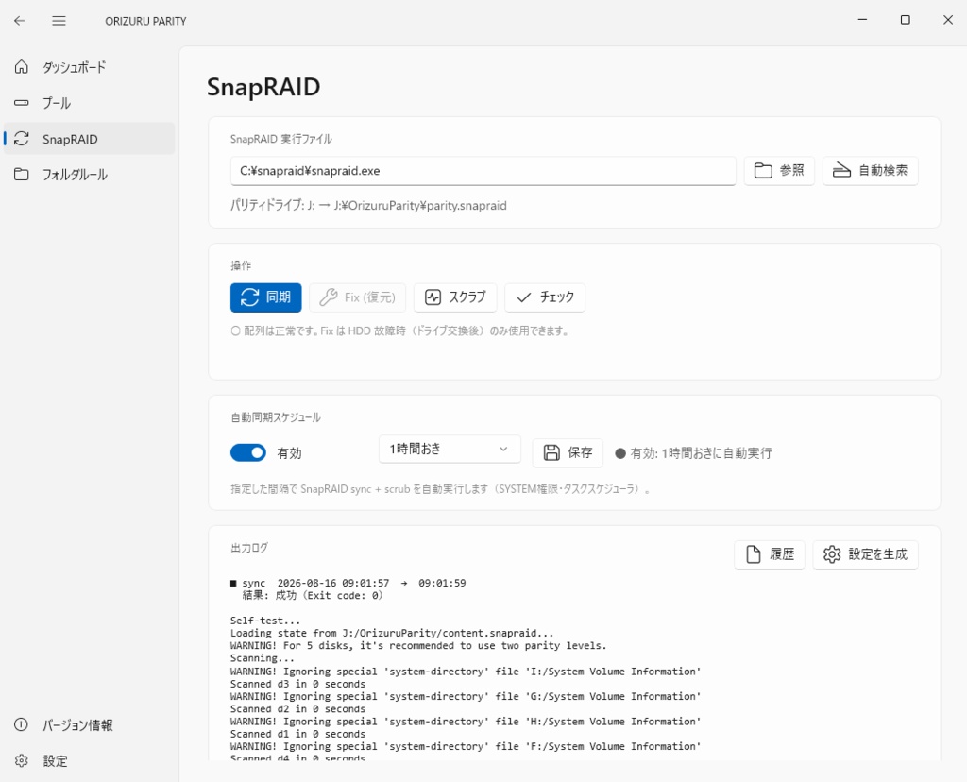
Task: Click the info icon beside バージョン情報
Action: [22, 724]
